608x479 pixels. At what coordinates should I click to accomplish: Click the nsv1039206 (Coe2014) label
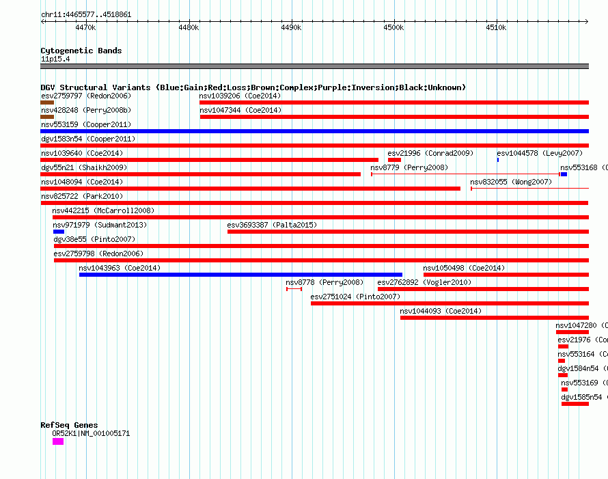(x=240, y=96)
